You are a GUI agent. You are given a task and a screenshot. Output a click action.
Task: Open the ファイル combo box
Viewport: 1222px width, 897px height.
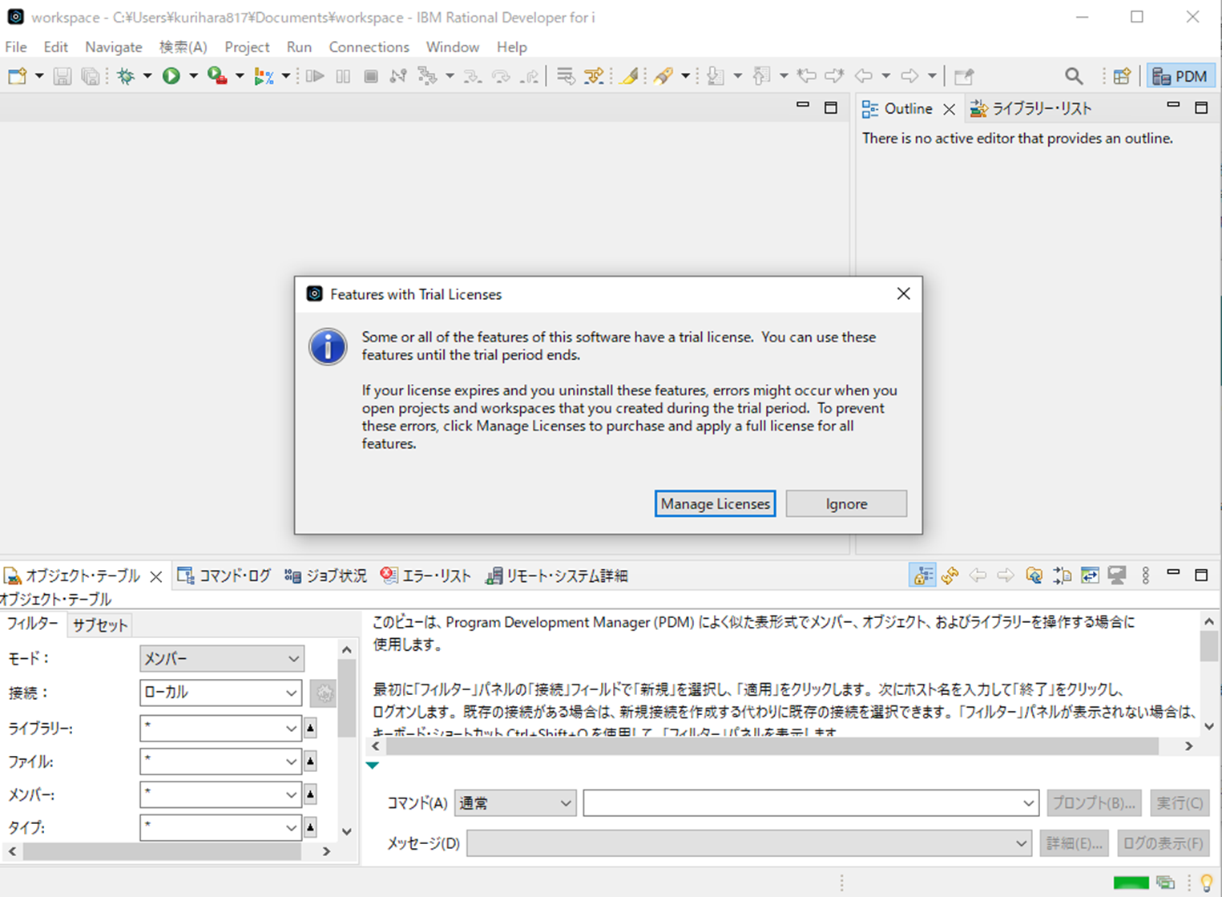[x=220, y=762]
